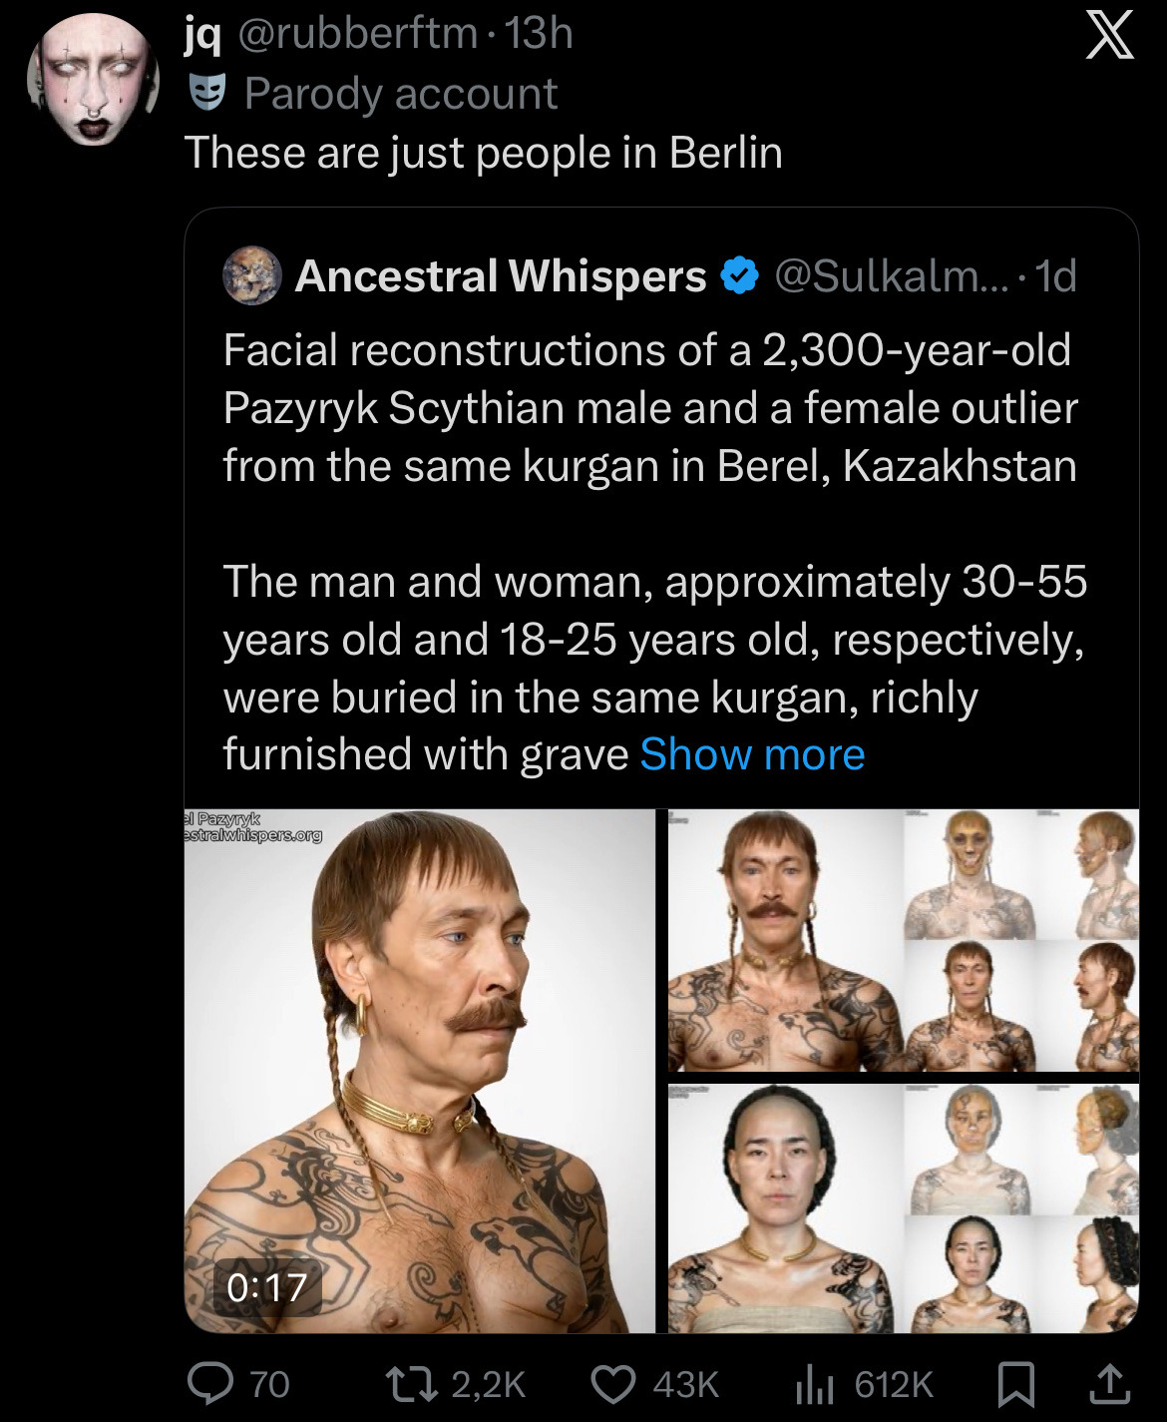1167x1422 pixels.
Task: Click the parody account mask icon
Action: coord(207,93)
